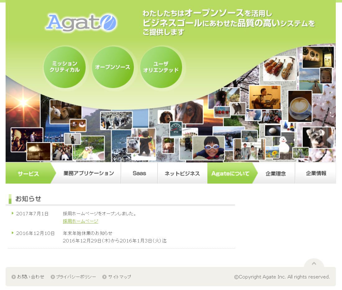Open the 業務アプリケーション menu tab
Screen dimensions: 342x290
tap(88, 173)
